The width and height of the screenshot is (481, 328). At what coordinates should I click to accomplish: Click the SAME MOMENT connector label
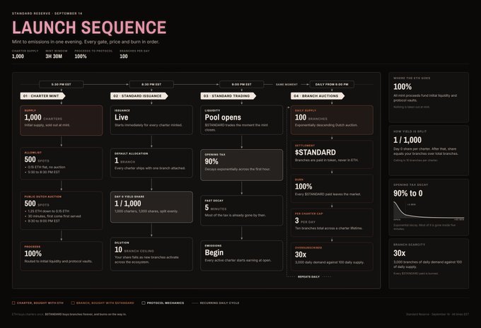click(286, 84)
